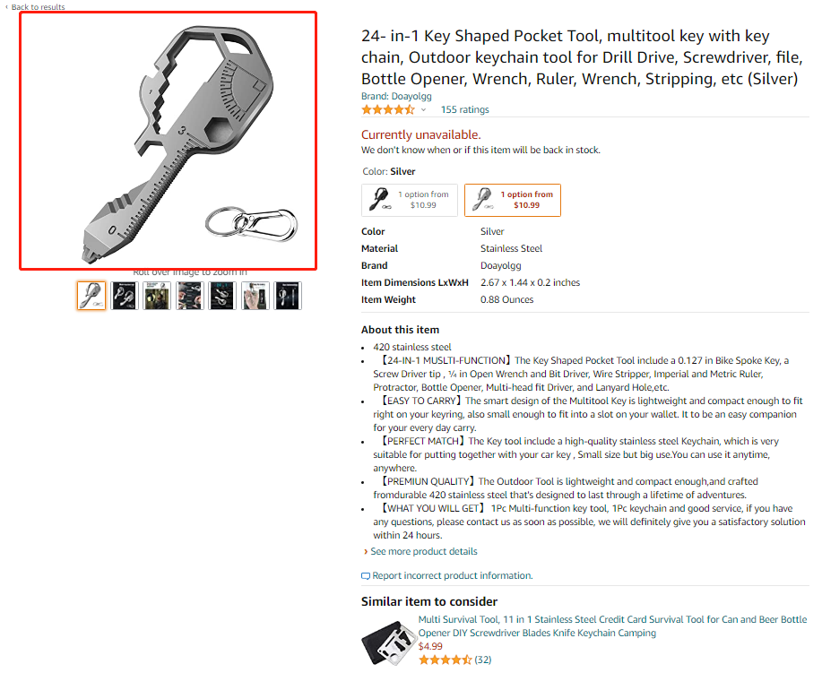Report incorrect product information
This screenshot has width=822, height=690.
pos(452,576)
